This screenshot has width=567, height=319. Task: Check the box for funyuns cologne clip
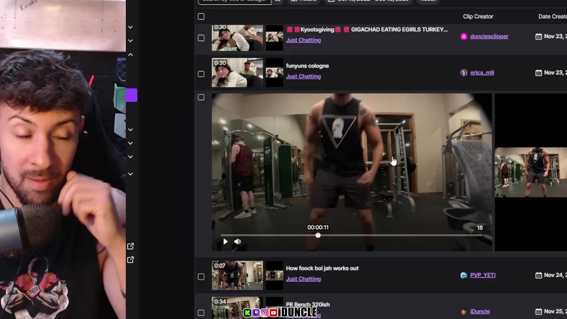tap(201, 74)
